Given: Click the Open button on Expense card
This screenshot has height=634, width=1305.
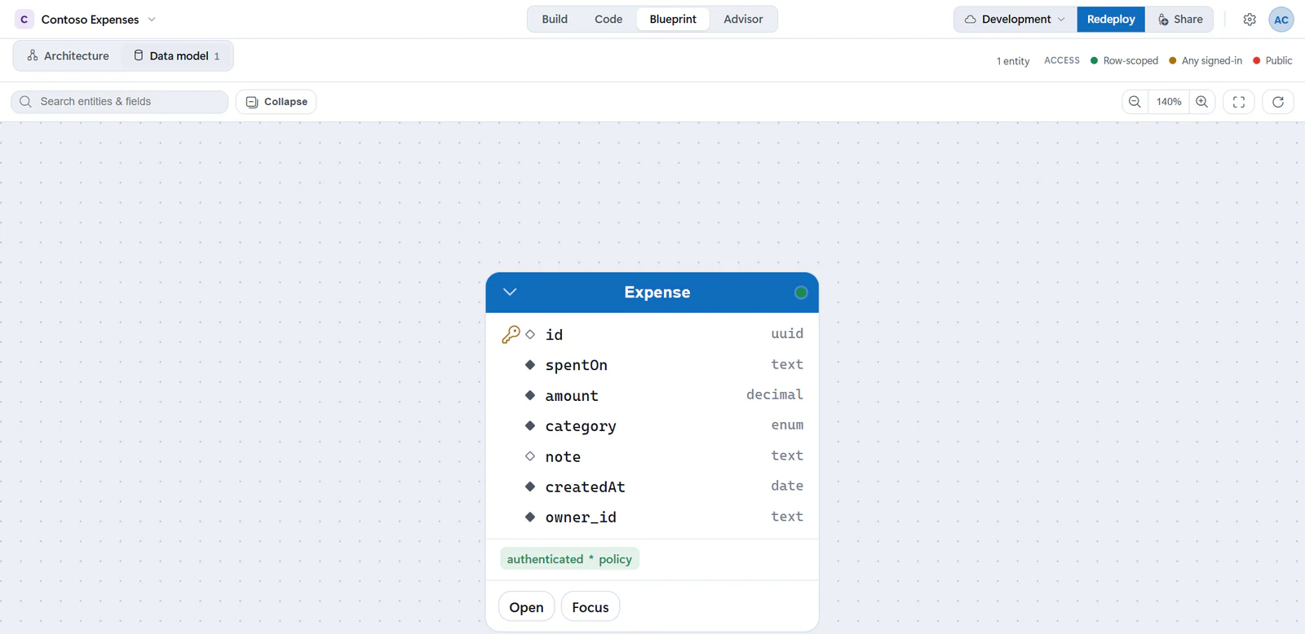Looking at the screenshot, I should point(526,607).
